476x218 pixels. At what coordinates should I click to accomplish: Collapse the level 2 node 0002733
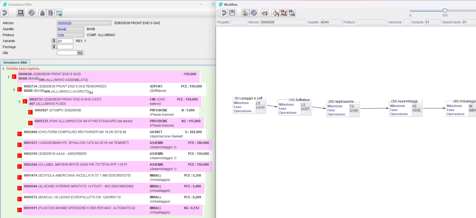tap(19, 102)
